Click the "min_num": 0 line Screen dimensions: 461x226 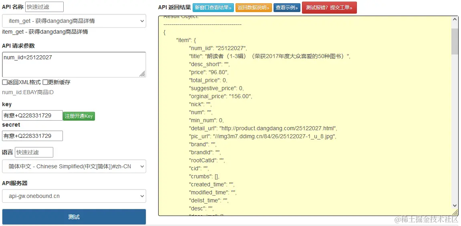[206, 120]
